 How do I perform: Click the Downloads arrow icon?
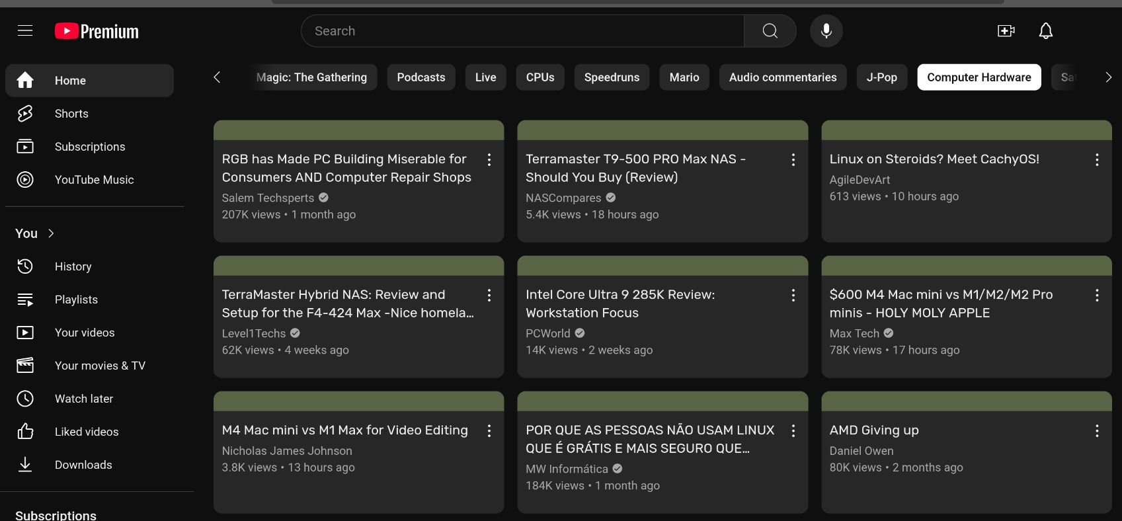pos(25,465)
